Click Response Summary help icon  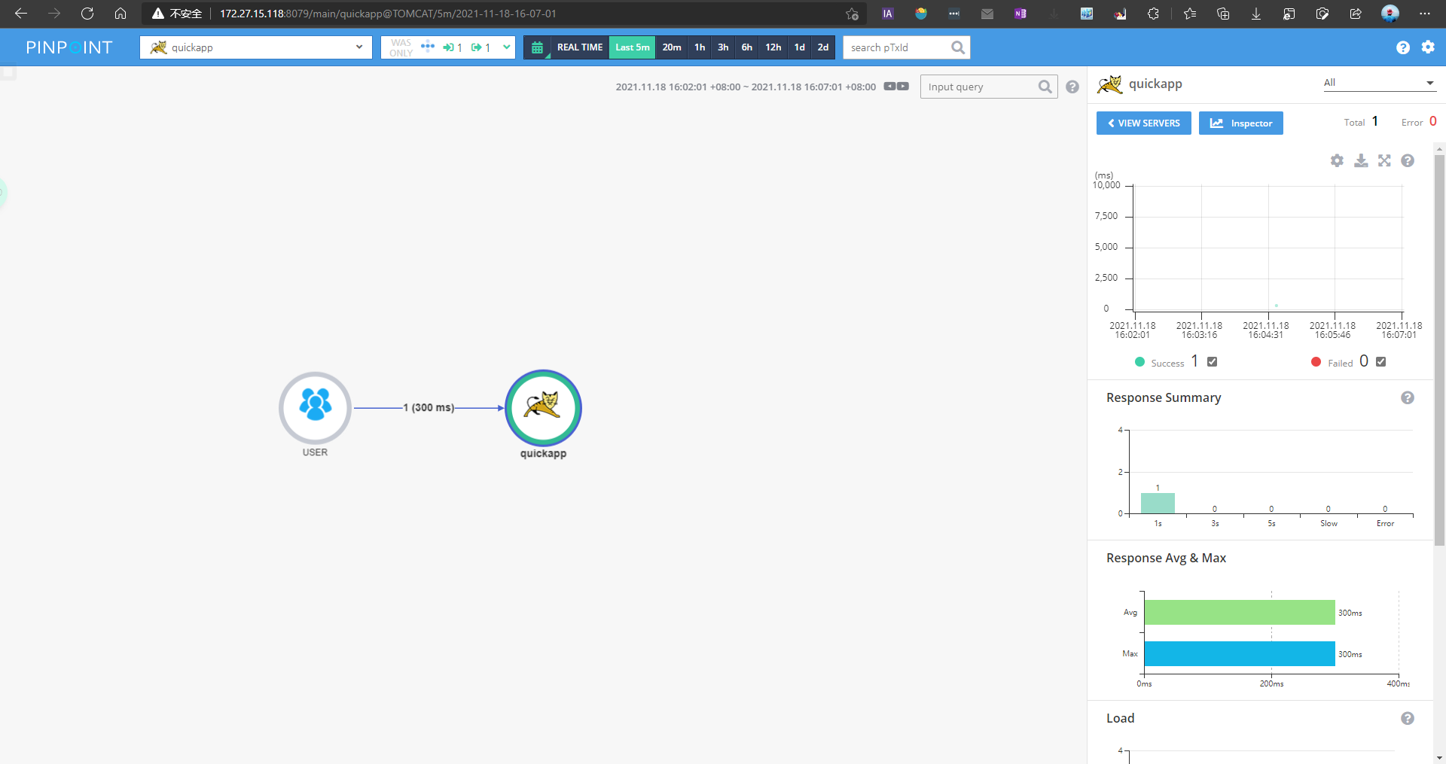1407,397
